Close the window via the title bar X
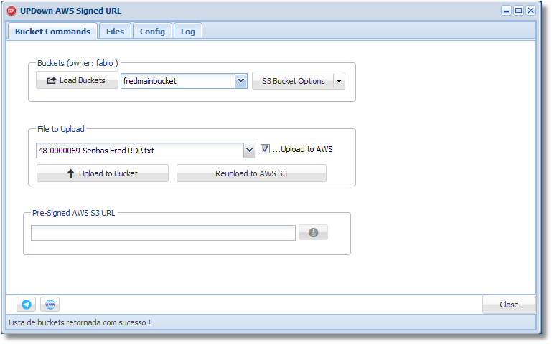Viewport: 552px width, 344px height. (x=531, y=11)
